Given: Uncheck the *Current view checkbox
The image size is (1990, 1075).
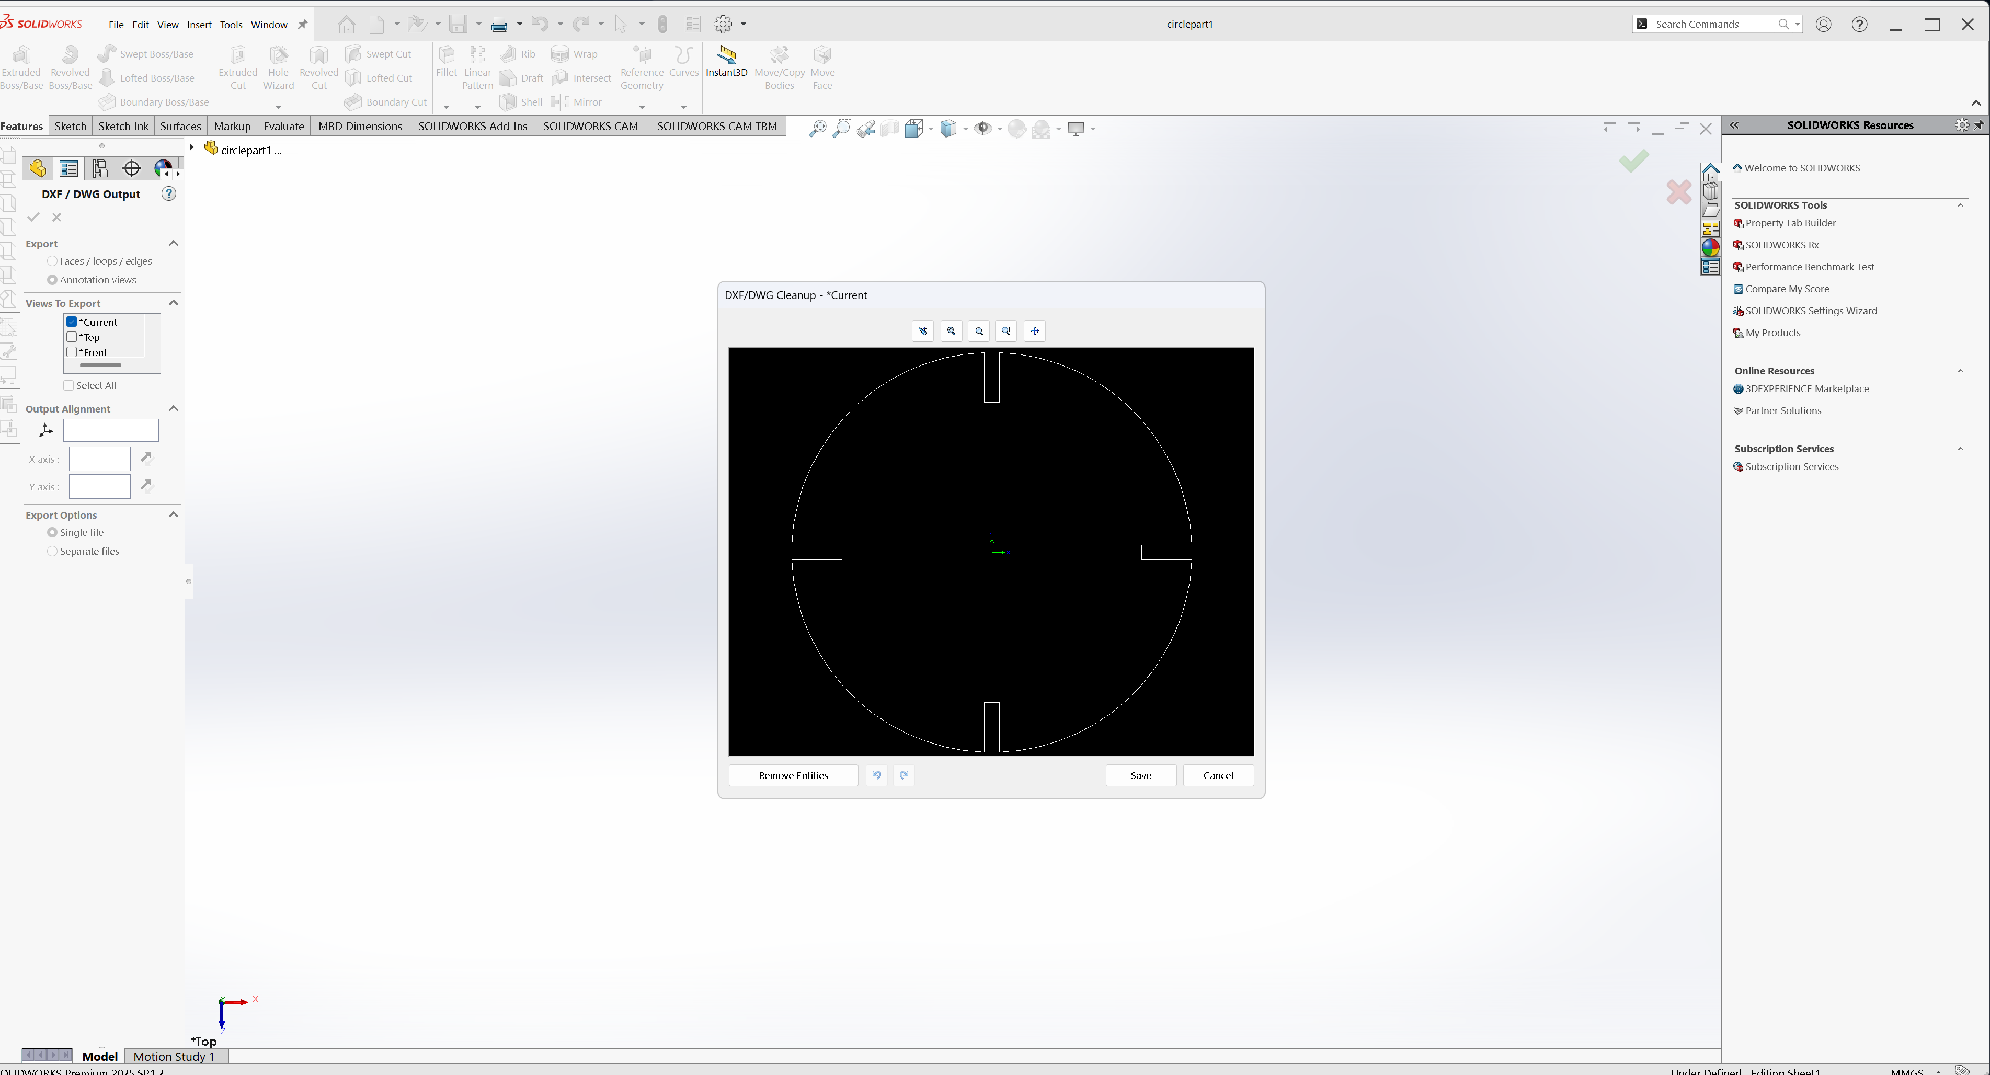Looking at the screenshot, I should tap(72, 322).
